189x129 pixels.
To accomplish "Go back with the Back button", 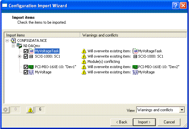I will pos(122,122).
